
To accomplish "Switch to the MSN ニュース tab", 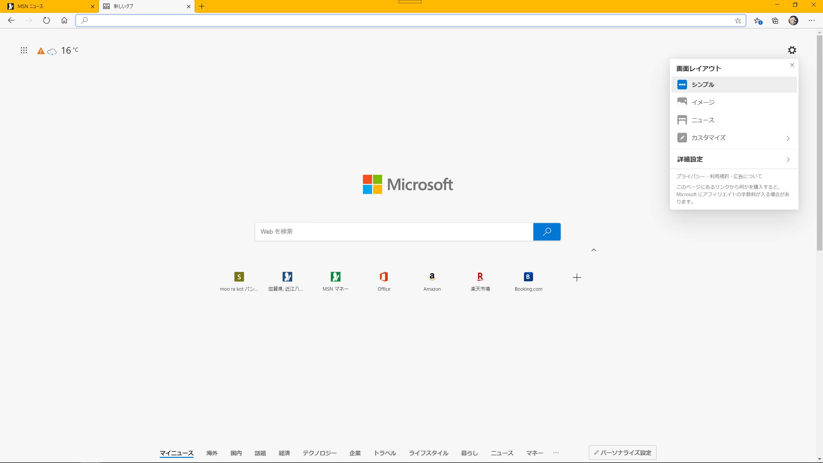I will (x=50, y=6).
